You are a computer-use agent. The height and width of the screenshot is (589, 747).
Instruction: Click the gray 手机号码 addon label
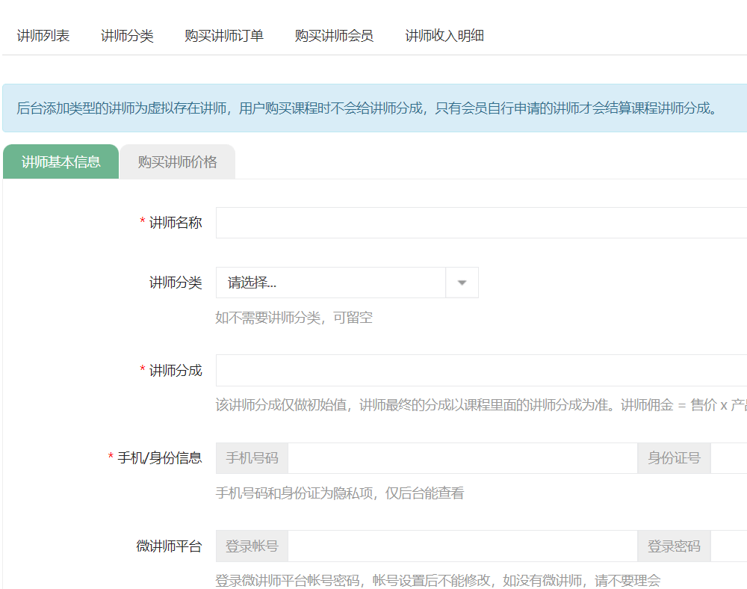(x=252, y=458)
